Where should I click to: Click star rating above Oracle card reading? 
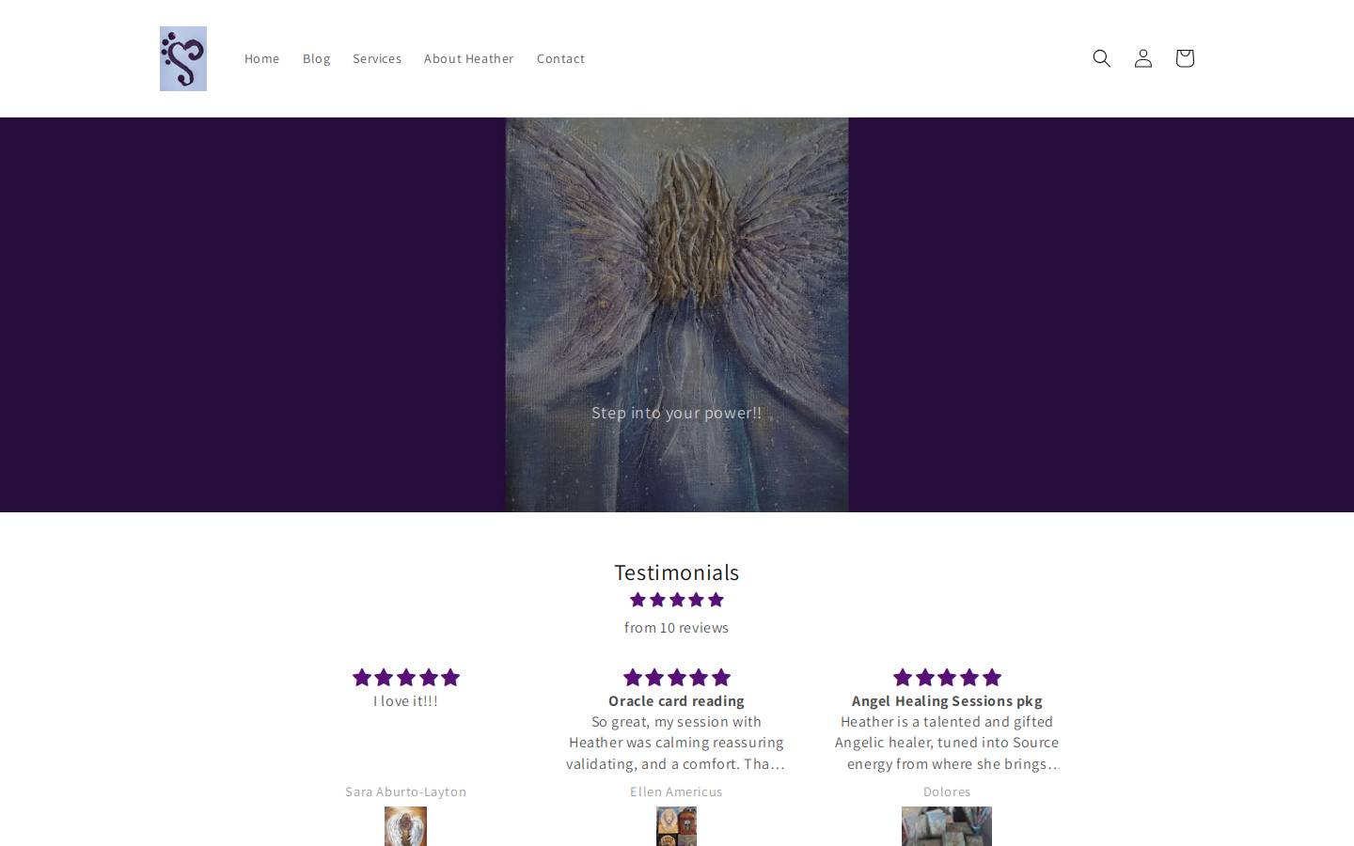tap(677, 678)
